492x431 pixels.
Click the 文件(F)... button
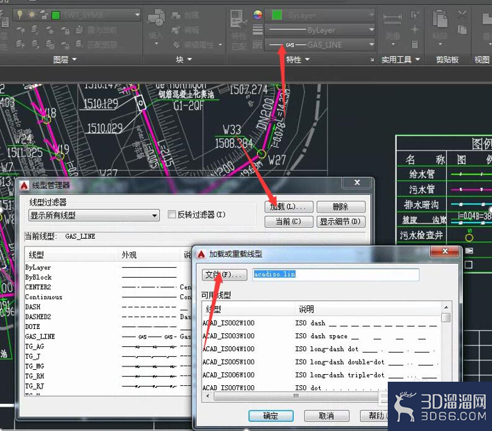tap(224, 275)
